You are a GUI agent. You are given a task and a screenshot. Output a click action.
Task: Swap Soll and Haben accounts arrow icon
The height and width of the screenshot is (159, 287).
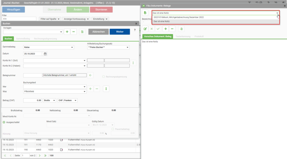(133, 63)
